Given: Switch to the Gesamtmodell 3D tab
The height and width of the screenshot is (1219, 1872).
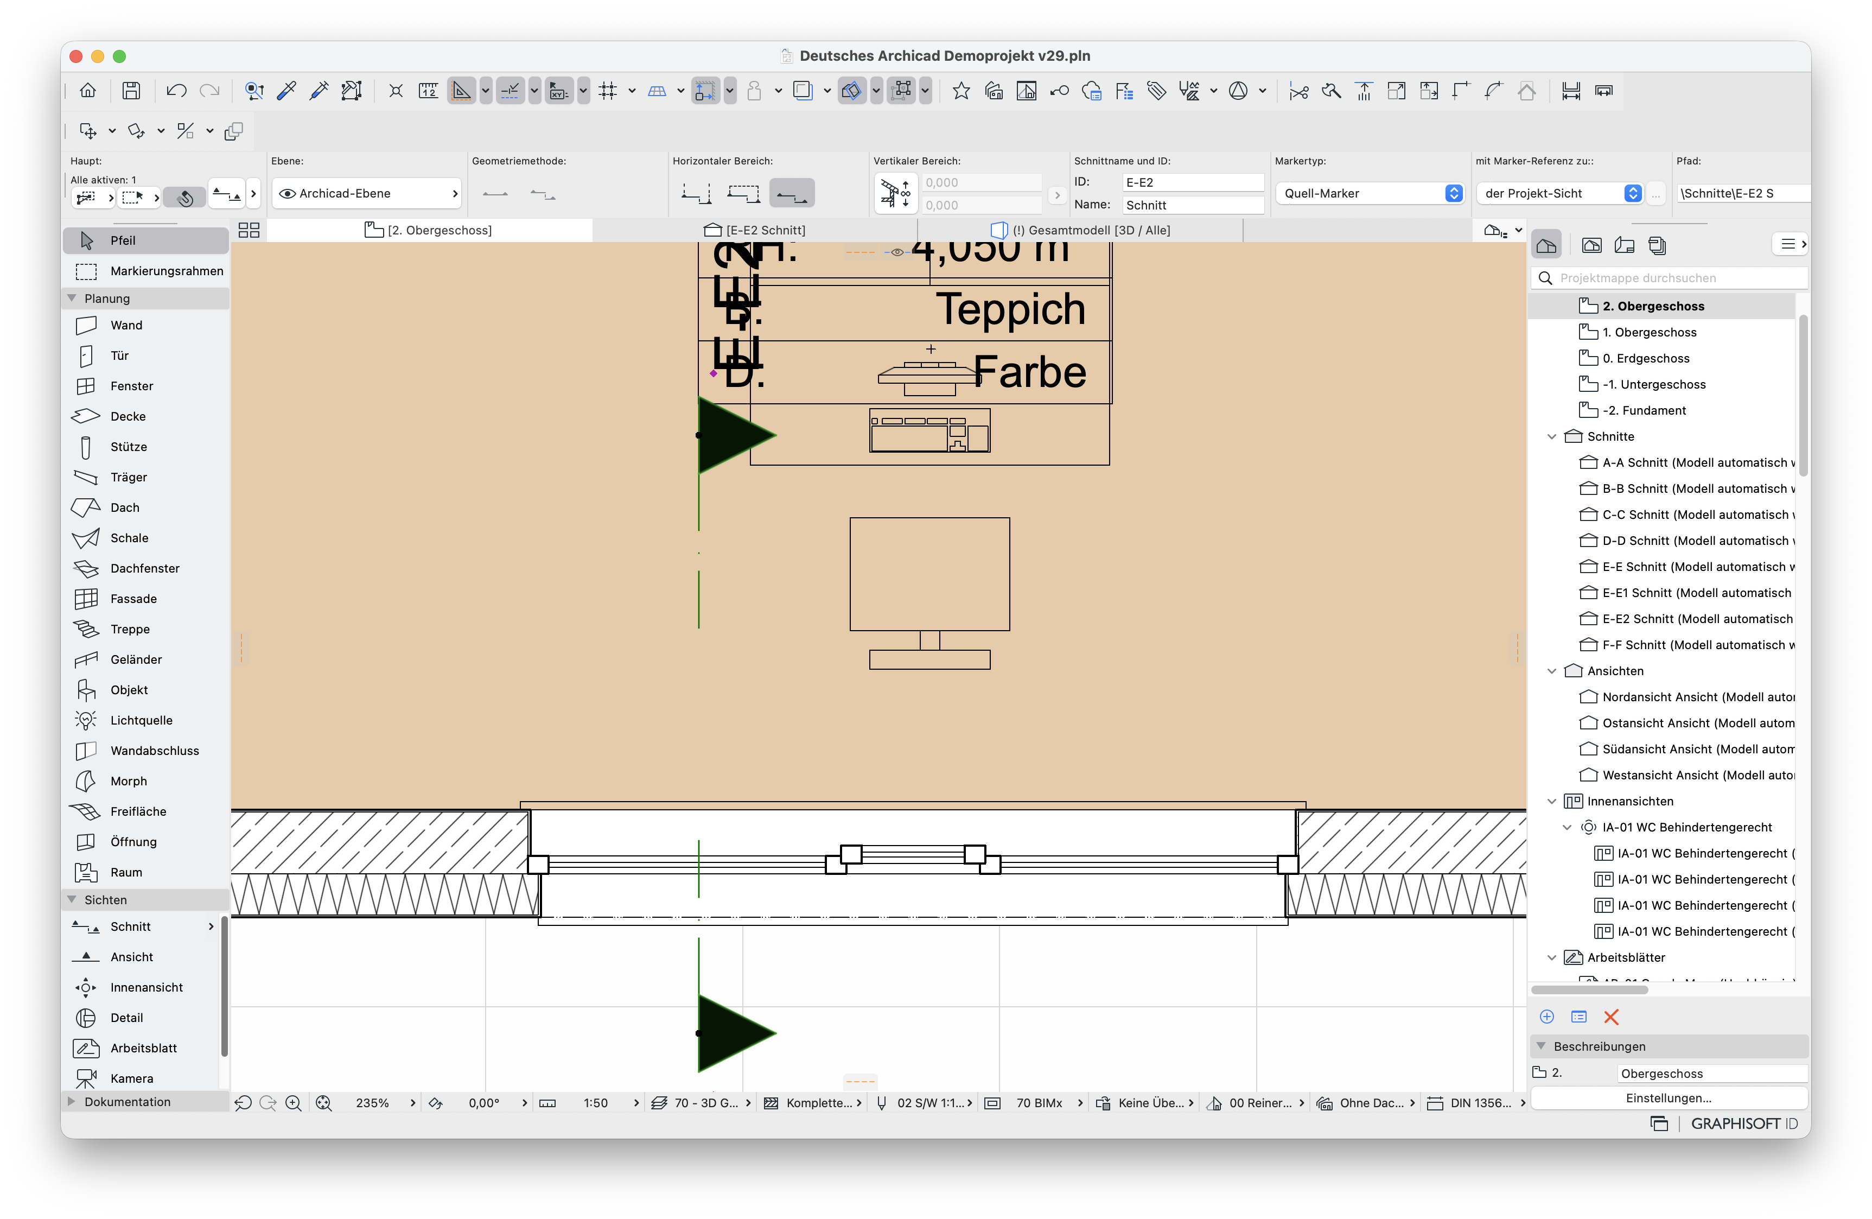Looking at the screenshot, I should point(1081,230).
